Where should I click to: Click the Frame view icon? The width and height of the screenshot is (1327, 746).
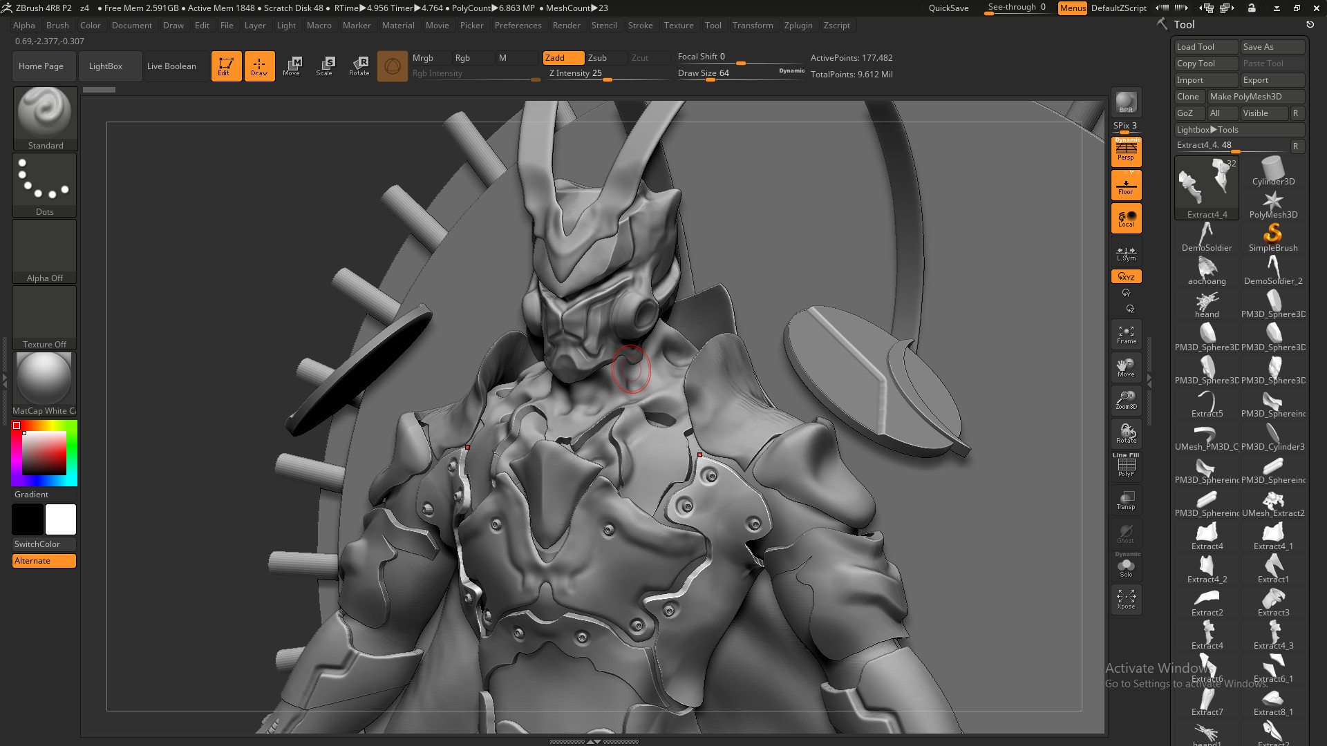[x=1126, y=334]
